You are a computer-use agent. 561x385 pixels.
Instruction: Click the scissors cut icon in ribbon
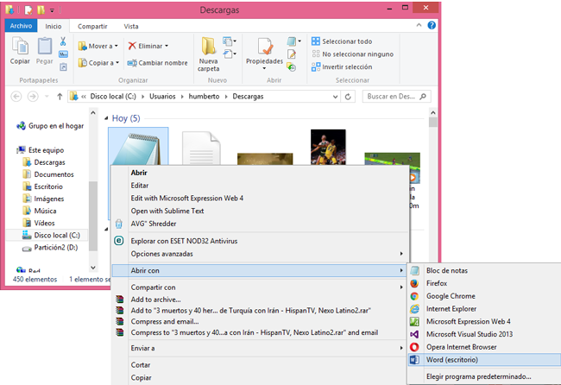point(63,41)
